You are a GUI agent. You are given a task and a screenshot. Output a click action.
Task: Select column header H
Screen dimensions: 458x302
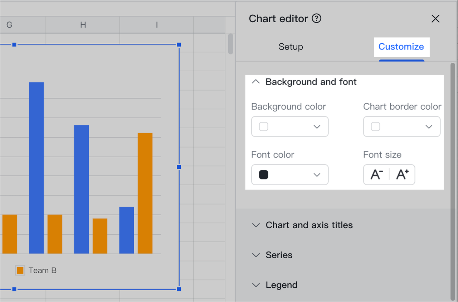point(83,25)
